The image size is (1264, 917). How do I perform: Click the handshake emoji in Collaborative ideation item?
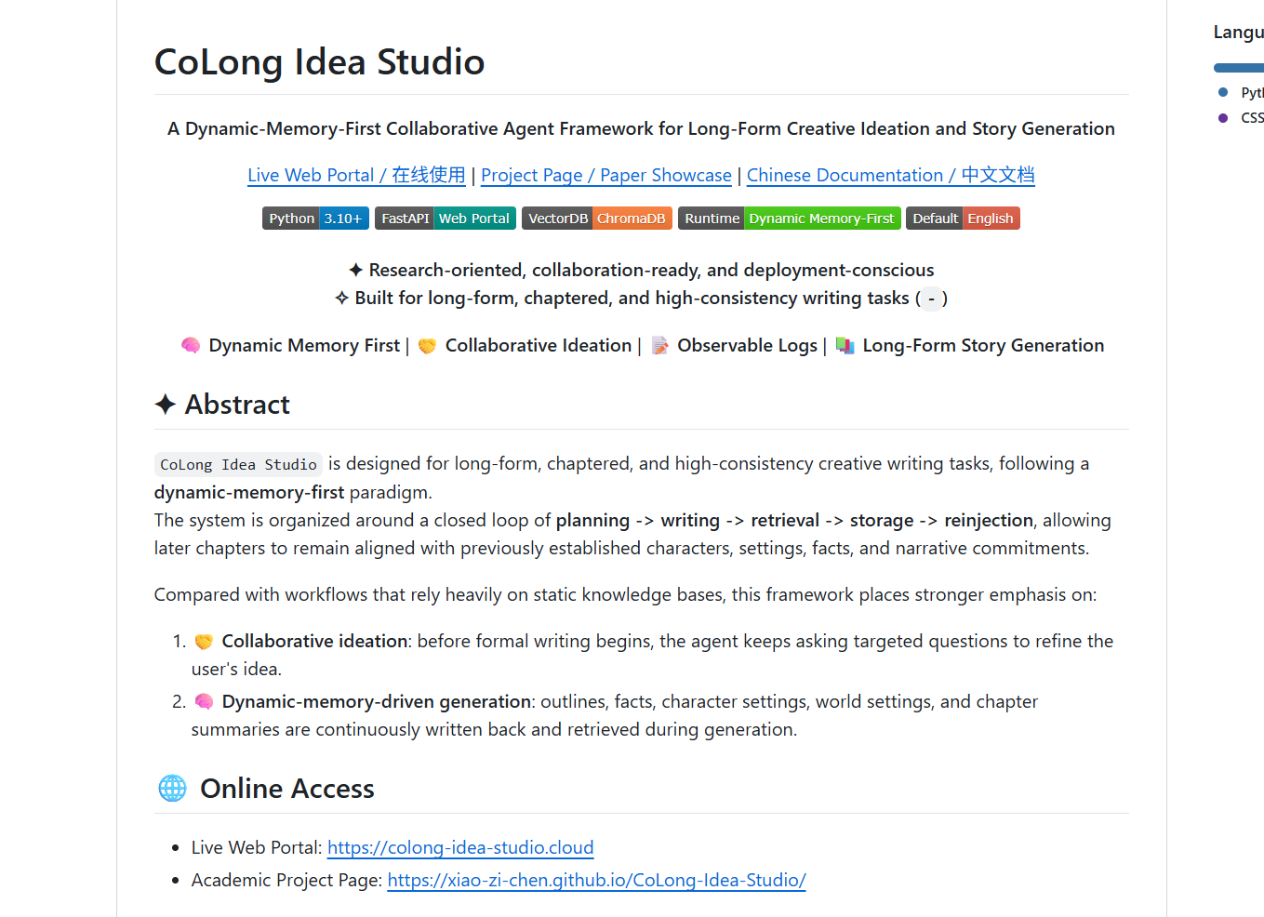coord(204,641)
